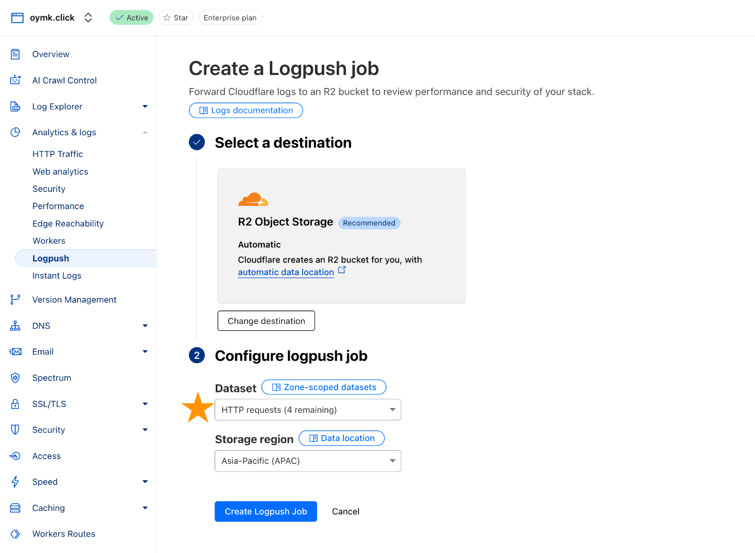
Task: Click the Cloudflare R2 cloud logo
Action: (253, 199)
